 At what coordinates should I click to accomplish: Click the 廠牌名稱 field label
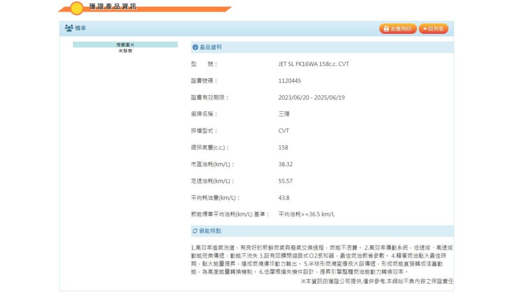pyautogui.click(x=204, y=114)
